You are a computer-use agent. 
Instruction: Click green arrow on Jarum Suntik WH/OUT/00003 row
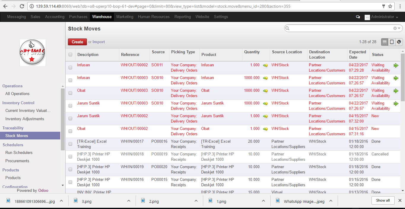pyautogui.click(x=396, y=104)
